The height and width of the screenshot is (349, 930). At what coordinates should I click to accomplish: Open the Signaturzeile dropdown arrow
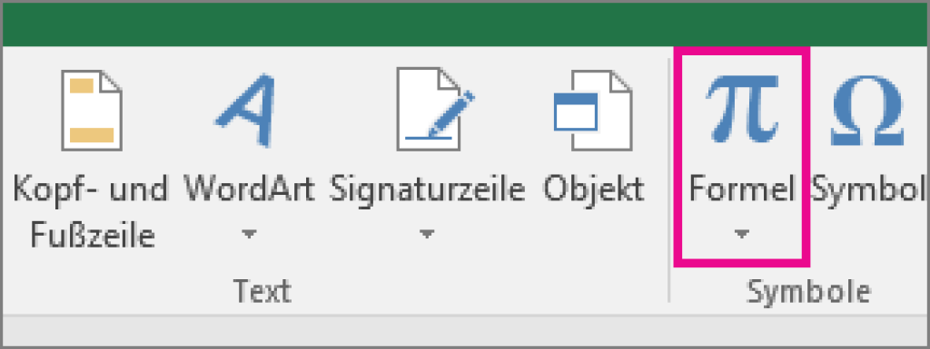pos(425,235)
